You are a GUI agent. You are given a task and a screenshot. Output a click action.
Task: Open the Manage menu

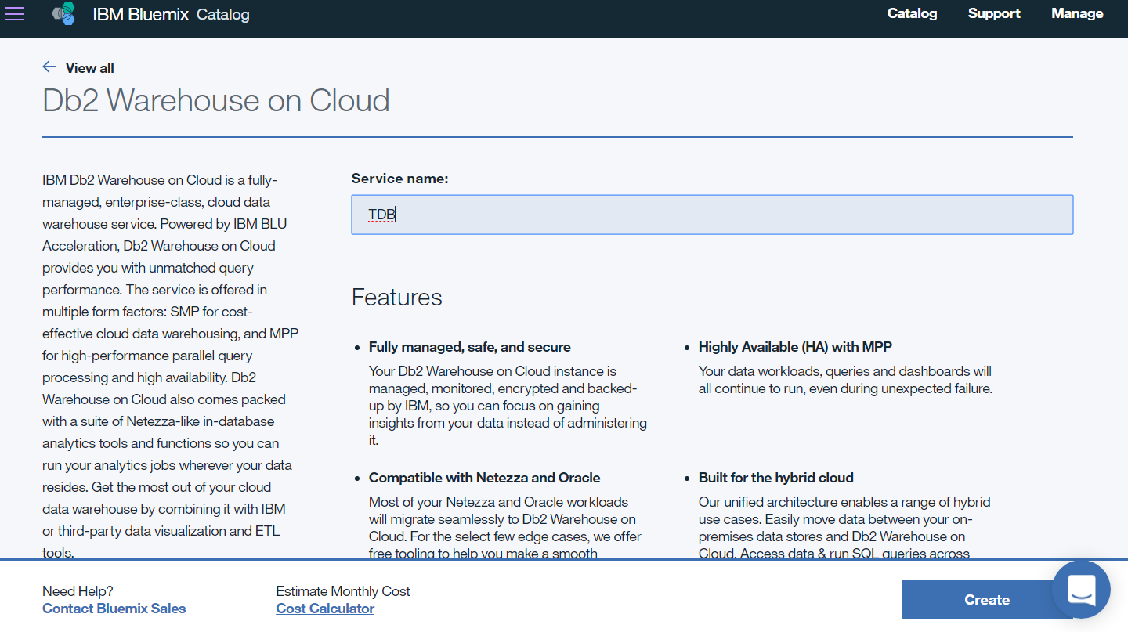pyautogui.click(x=1077, y=13)
